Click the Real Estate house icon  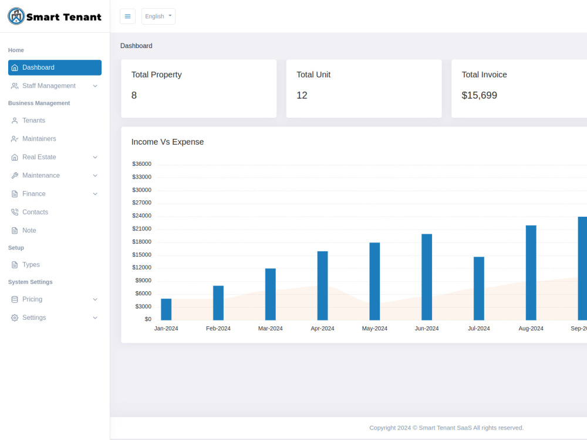(15, 157)
